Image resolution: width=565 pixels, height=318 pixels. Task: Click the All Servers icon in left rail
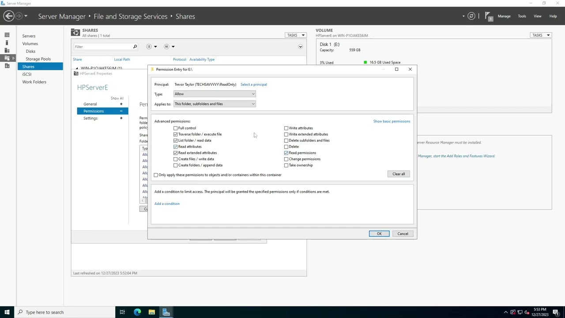(x=7, y=50)
